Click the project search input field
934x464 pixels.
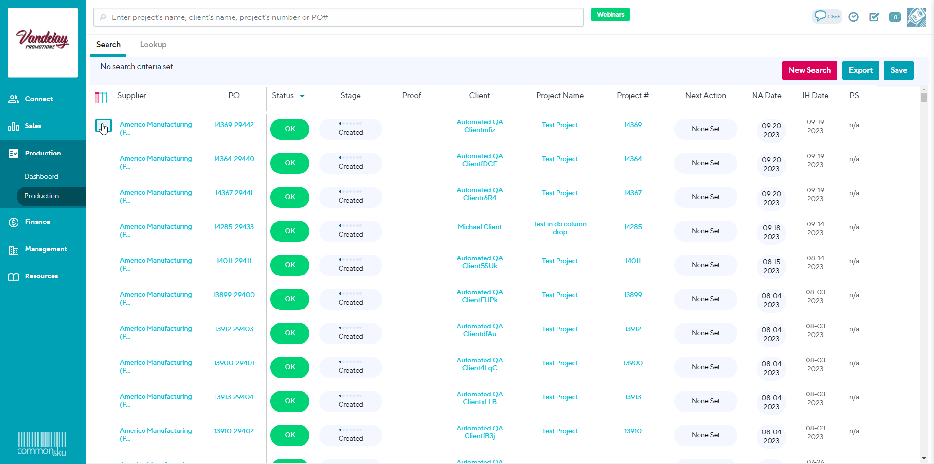tap(339, 17)
